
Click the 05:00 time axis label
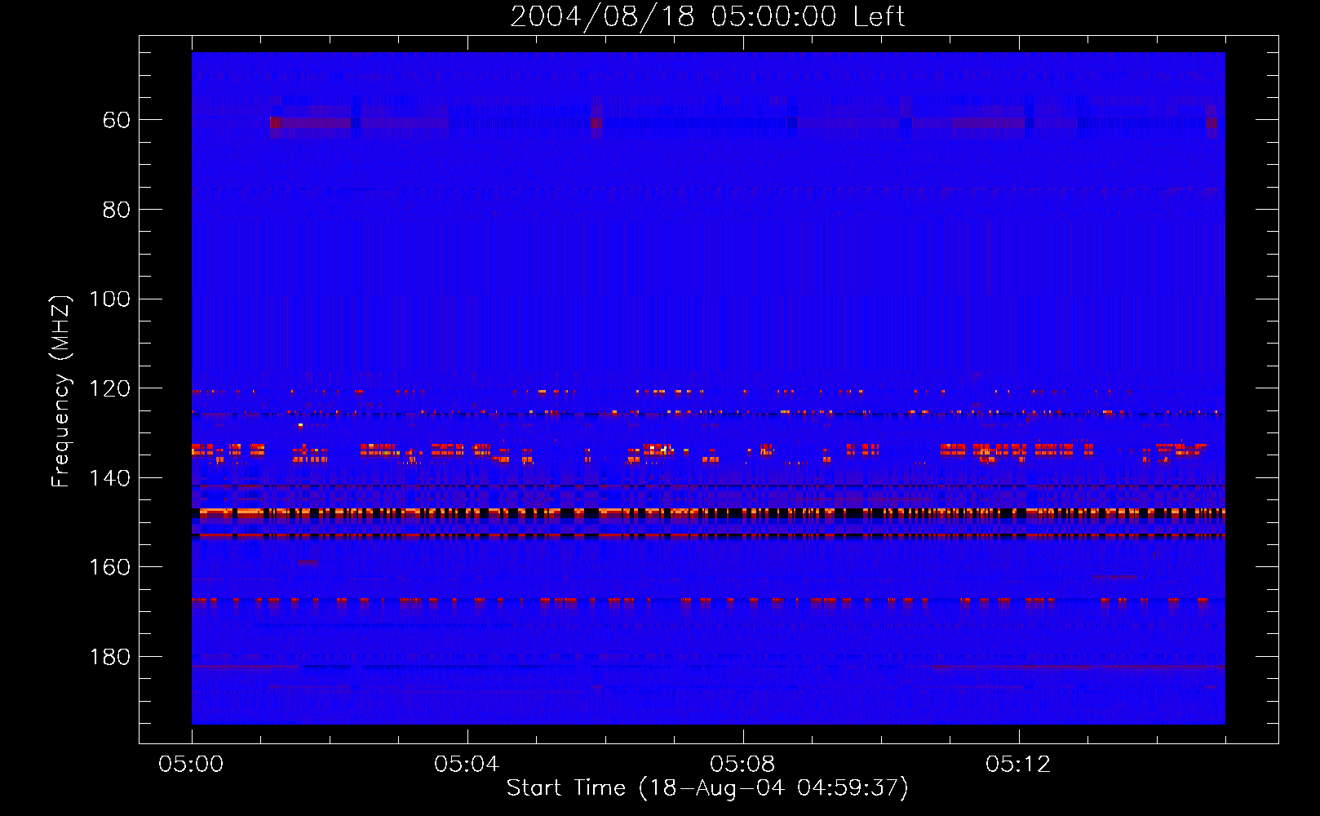191,764
